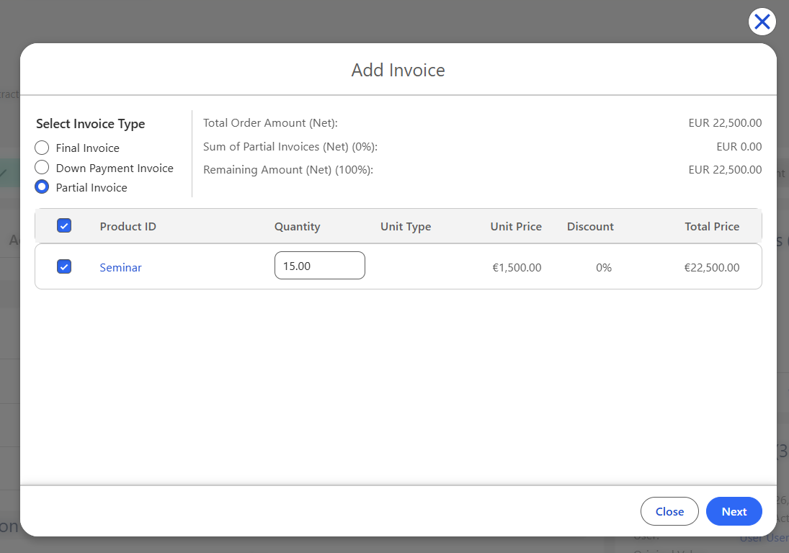Select the Down Payment Invoice radio option
This screenshot has width=789, height=553.
(x=42, y=167)
